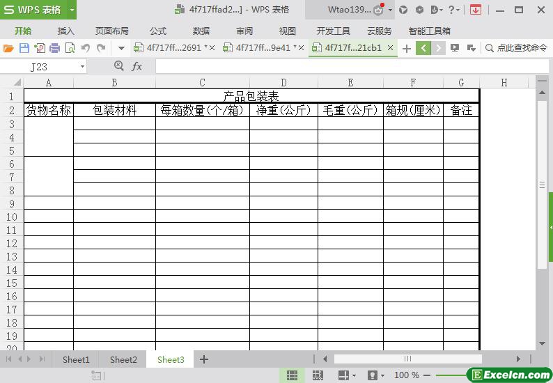This screenshot has height=383, width=553.
Task: Open the eye protection lightbulb icon dropdown
Action: [x=375, y=375]
